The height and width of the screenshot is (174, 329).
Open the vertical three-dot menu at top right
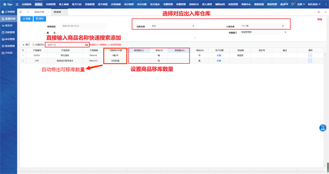325,12
